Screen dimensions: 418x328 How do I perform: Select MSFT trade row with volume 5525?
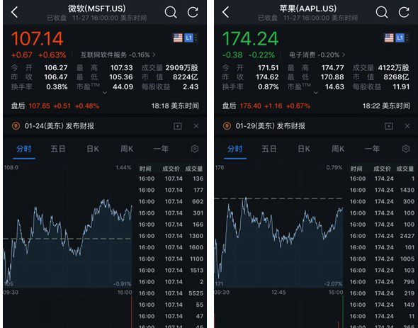tap(171, 293)
